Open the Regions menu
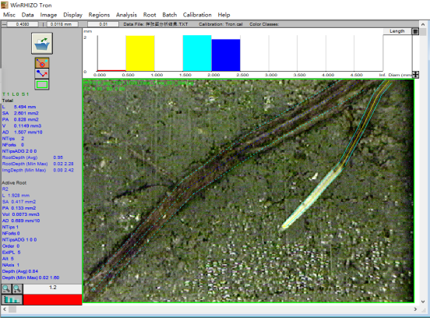The width and height of the screenshot is (430, 318). pyautogui.click(x=99, y=15)
